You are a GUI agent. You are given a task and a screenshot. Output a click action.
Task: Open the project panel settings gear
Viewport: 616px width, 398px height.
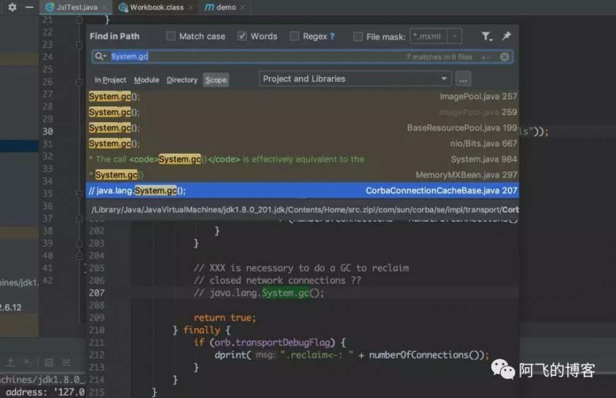(x=12, y=7)
